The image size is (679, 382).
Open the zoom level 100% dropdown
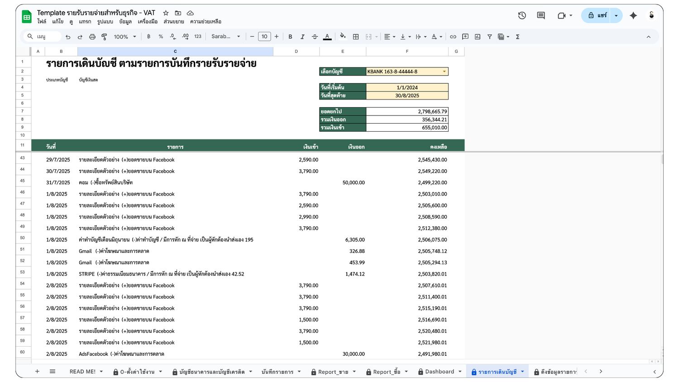pyautogui.click(x=125, y=37)
